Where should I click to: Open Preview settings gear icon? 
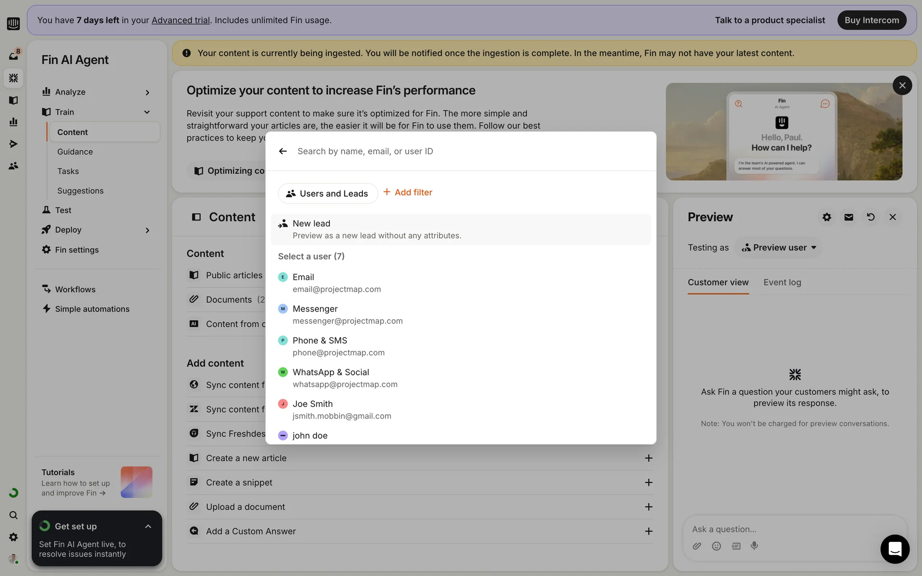point(826,217)
